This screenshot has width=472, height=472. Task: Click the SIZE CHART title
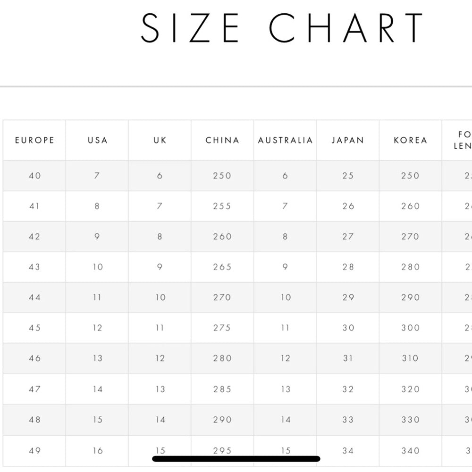point(282,28)
